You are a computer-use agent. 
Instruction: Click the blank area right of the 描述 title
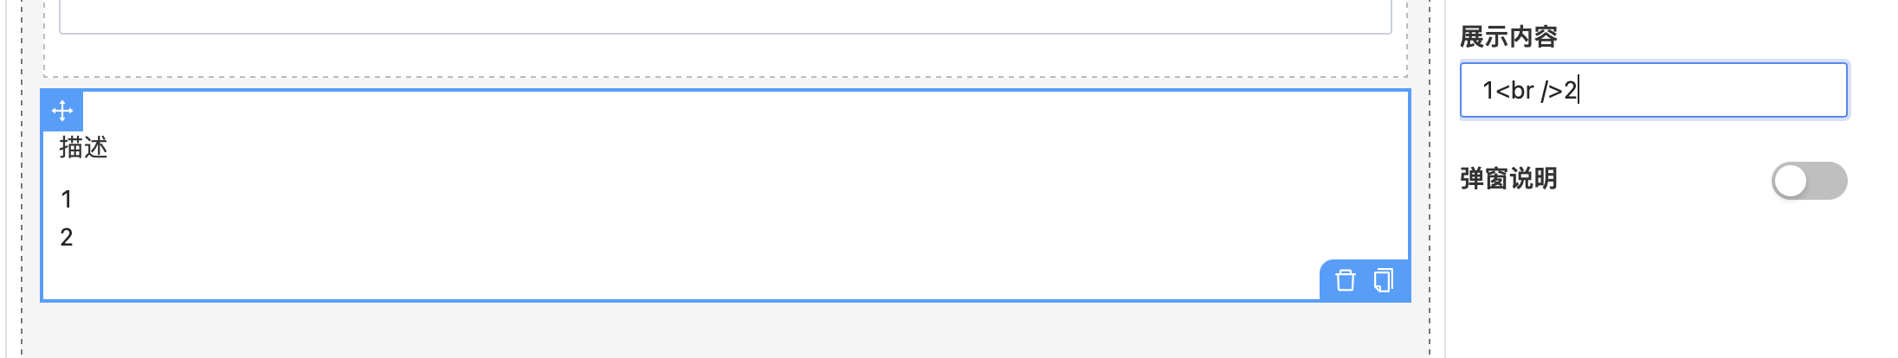693,148
